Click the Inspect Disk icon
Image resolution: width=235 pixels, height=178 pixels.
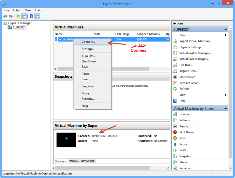click(175, 71)
